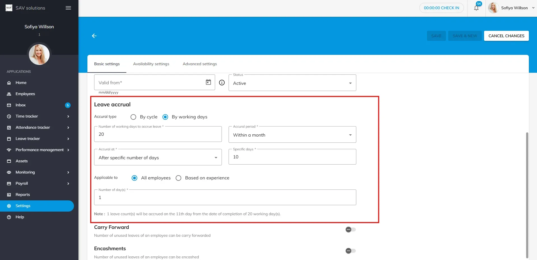The image size is (537, 260).
Task: Open notifications bell icon
Action: click(476, 8)
